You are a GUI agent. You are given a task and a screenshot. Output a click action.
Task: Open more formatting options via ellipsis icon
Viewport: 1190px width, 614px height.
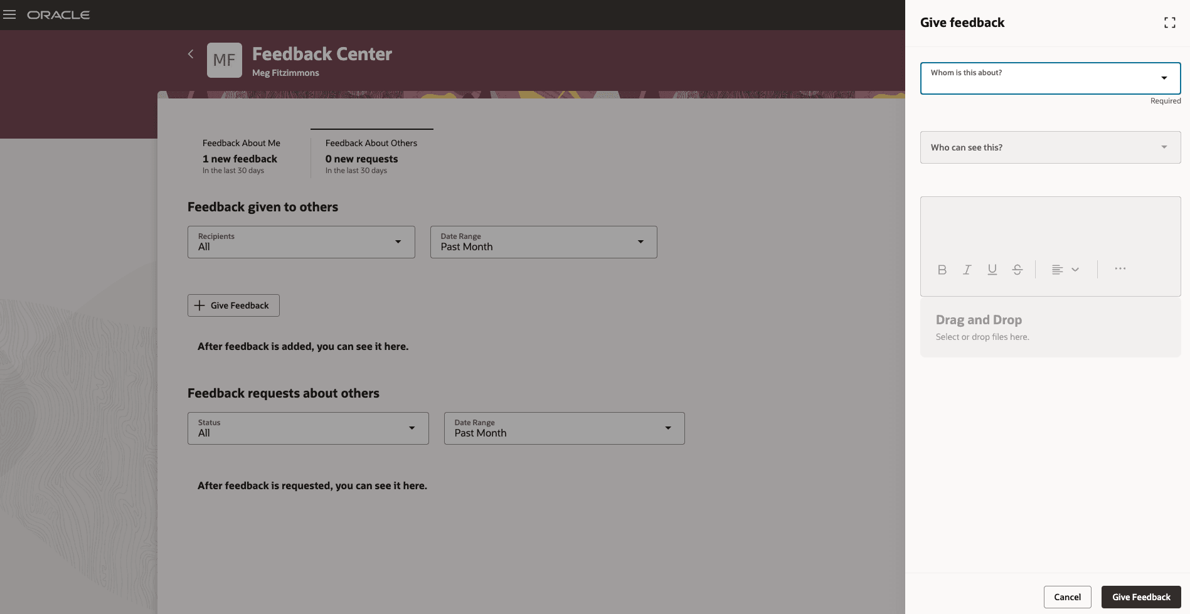pos(1120,268)
